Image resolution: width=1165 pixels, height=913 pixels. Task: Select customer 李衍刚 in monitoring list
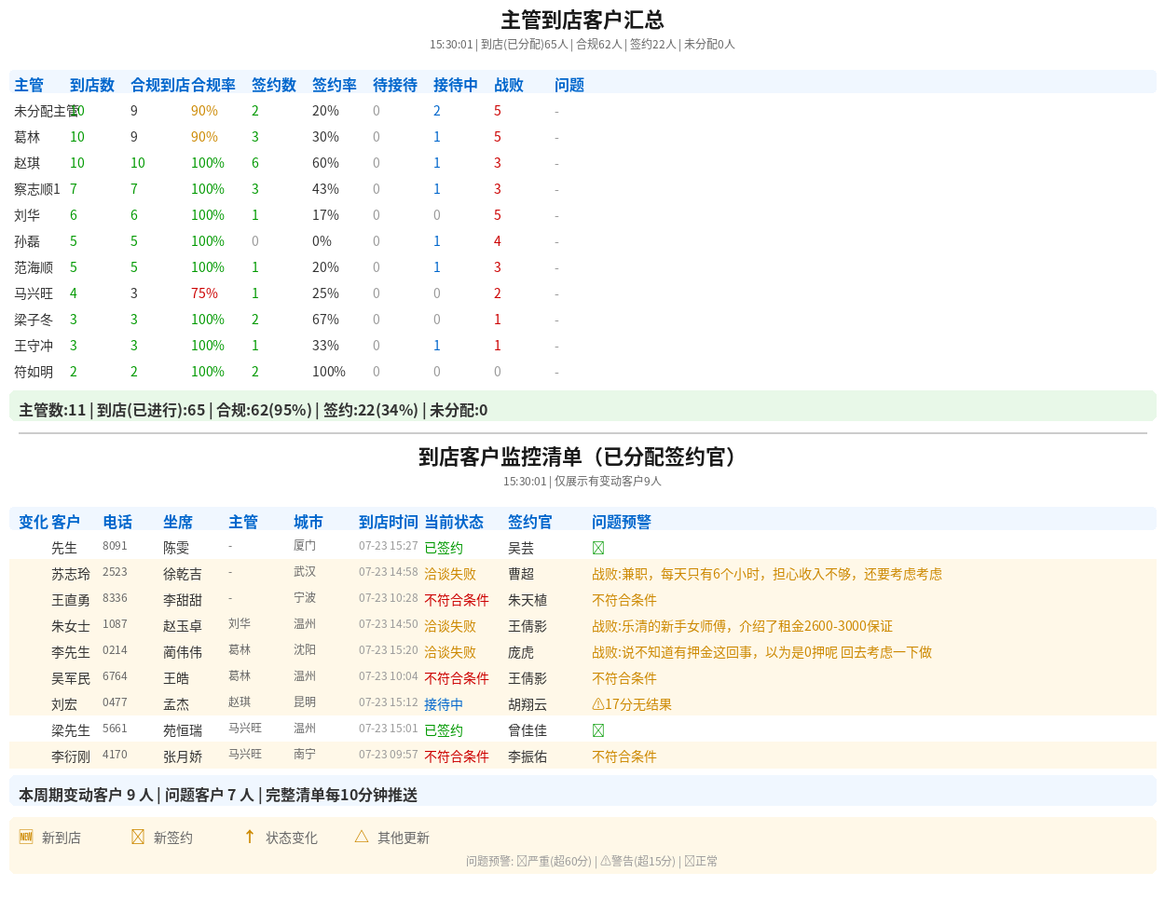pyautogui.click(x=71, y=756)
